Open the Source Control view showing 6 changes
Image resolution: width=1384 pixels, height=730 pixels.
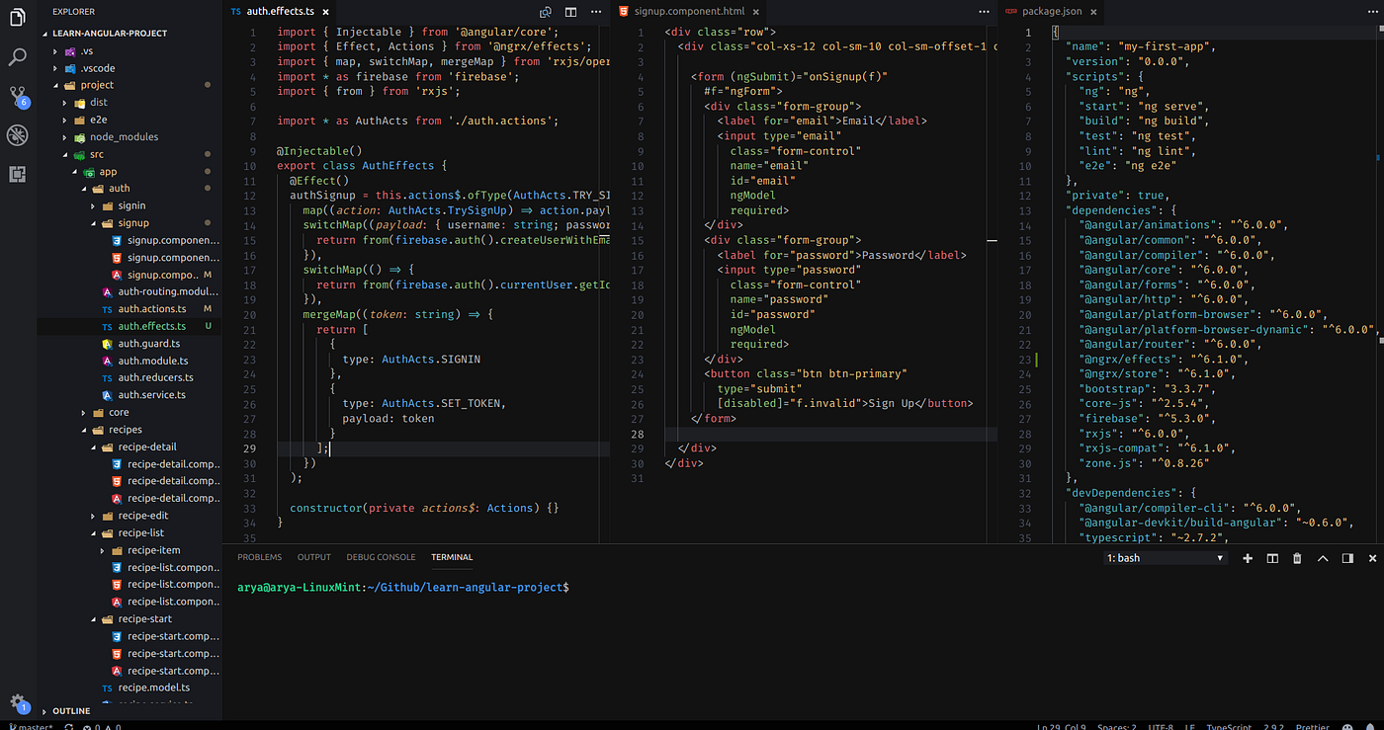[17, 95]
